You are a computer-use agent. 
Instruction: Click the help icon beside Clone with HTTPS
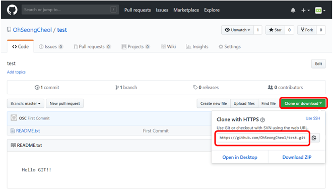pyautogui.click(x=262, y=120)
